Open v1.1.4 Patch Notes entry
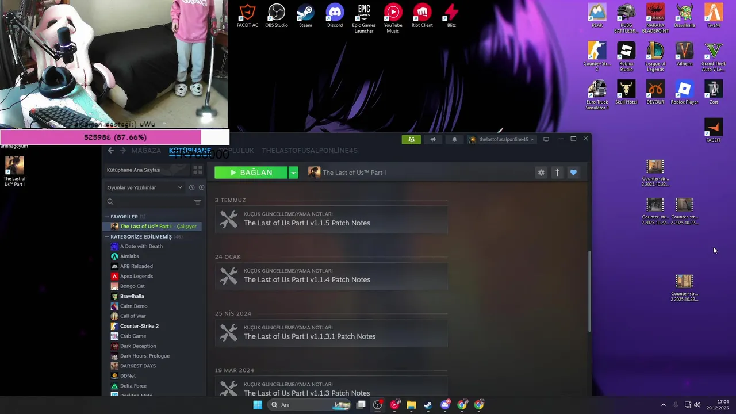Viewport: 736px width, 414px height. click(x=331, y=276)
